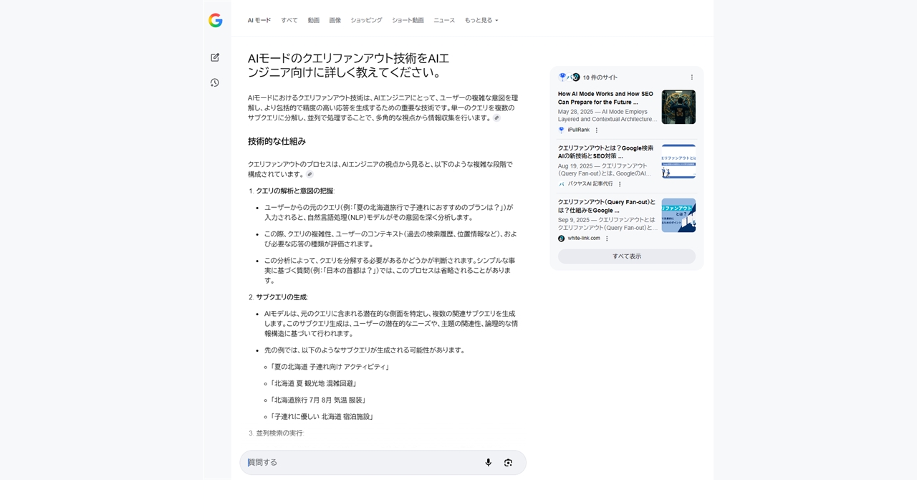Viewport: 917px width, 480px height.
Task: Open the How AI Mode Works article link
Action: (x=605, y=97)
